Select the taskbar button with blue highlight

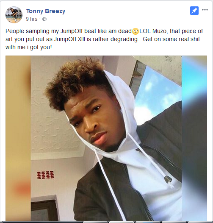[x=147, y=222]
